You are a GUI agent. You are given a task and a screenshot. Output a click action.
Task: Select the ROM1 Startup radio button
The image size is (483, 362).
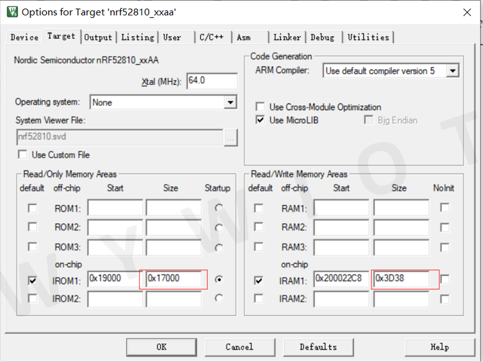click(x=219, y=208)
